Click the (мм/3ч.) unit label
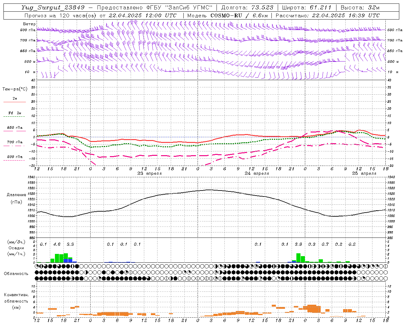The image size is (404, 323). 16,242
